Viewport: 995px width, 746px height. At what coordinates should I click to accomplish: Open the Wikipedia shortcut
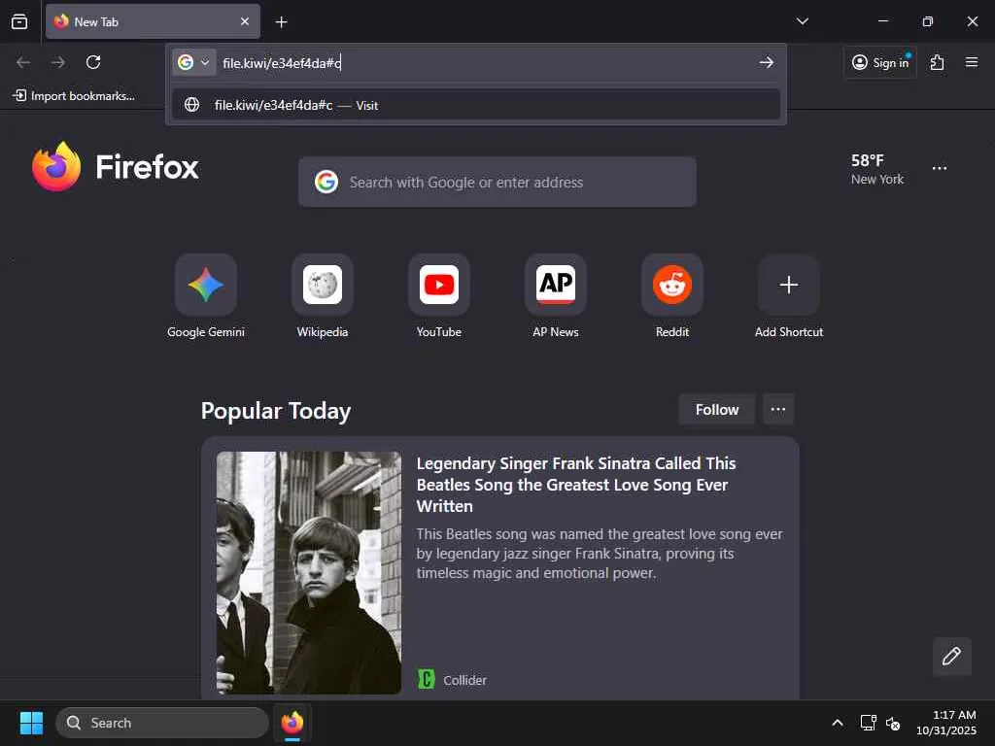(323, 296)
